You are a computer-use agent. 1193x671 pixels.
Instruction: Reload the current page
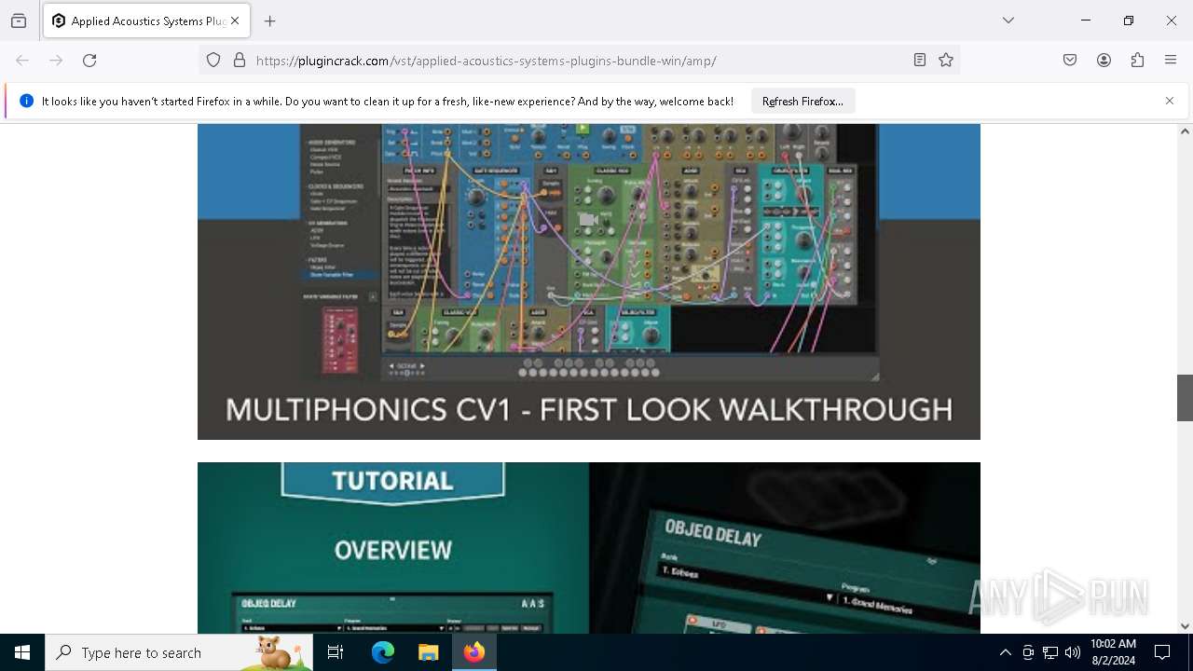coord(89,61)
